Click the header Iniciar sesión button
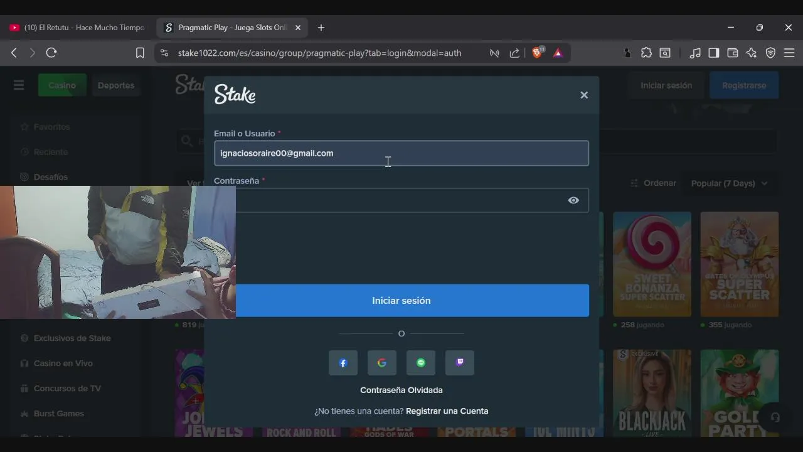Screen dimensions: 803x452 (666, 85)
